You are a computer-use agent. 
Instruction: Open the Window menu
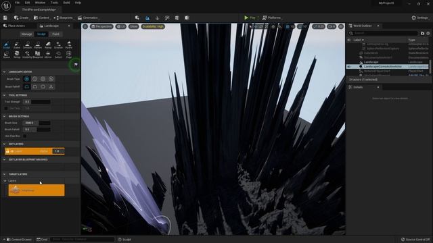click(40, 3)
